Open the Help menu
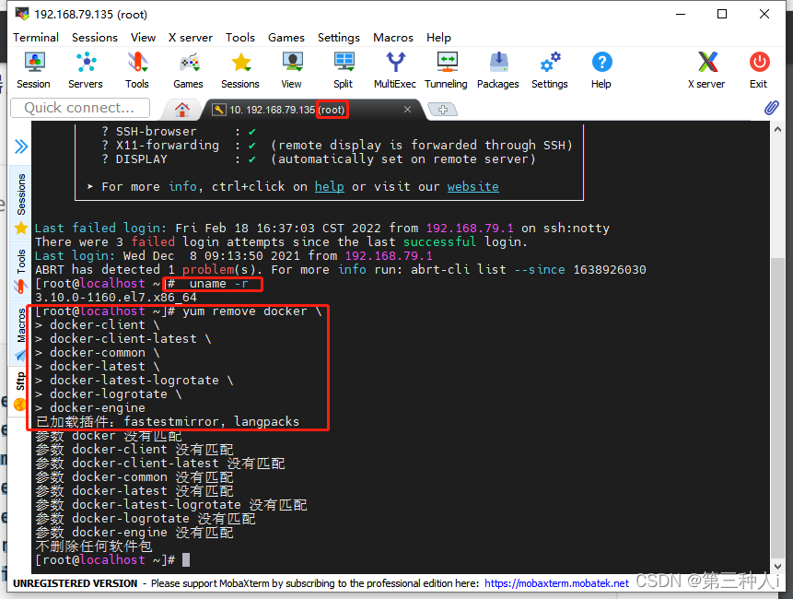793x599 pixels. point(438,38)
